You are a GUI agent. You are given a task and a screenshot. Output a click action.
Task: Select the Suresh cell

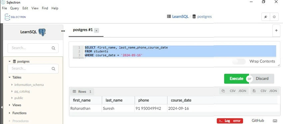coord(118,108)
